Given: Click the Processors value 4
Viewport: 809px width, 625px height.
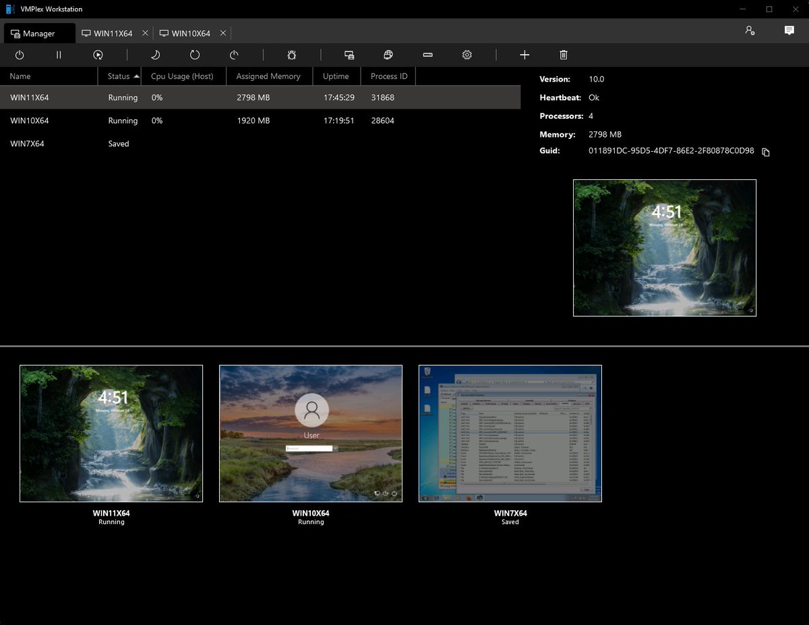Looking at the screenshot, I should pos(591,116).
